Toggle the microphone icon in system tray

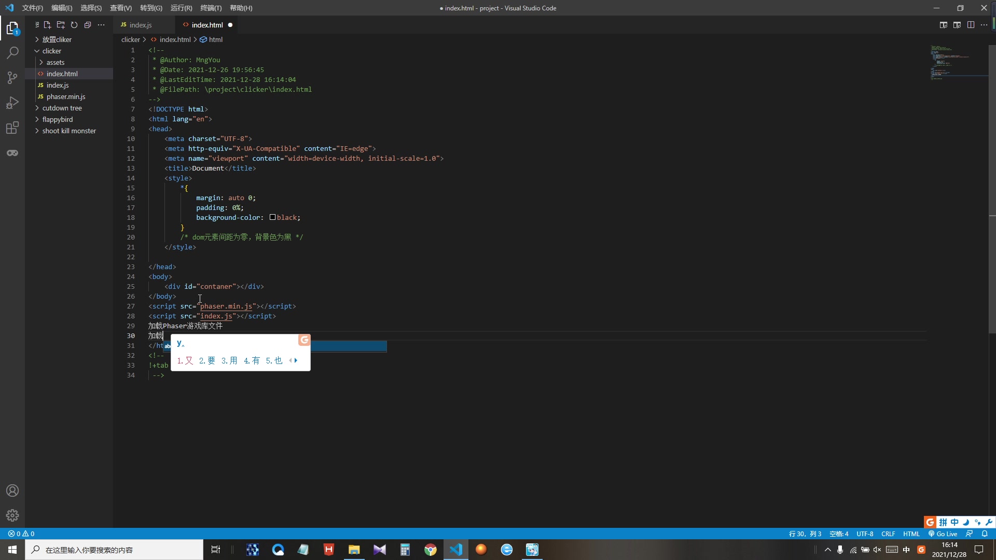coord(840,550)
